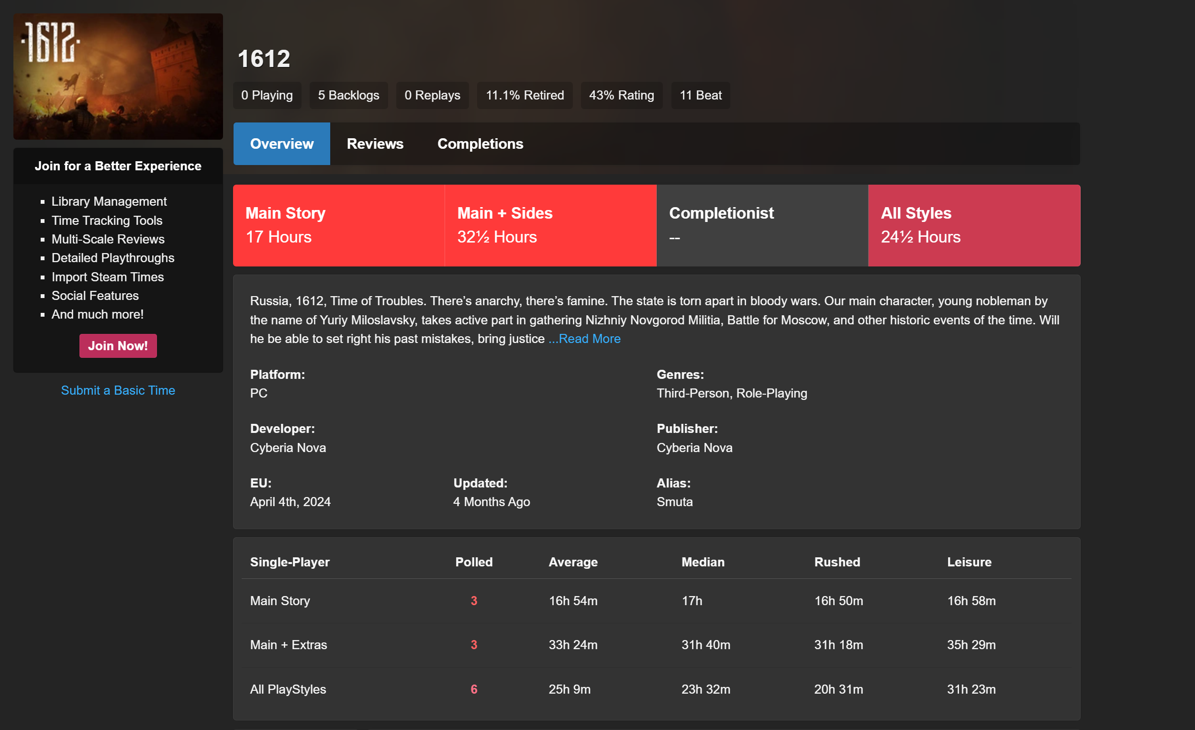Open the Completions tab

pos(480,144)
